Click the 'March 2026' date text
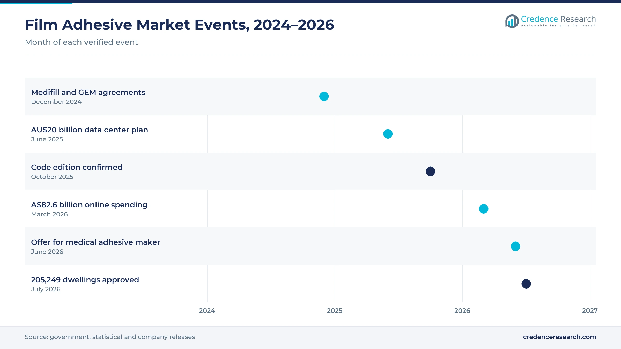The height and width of the screenshot is (349, 621). click(49, 214)
